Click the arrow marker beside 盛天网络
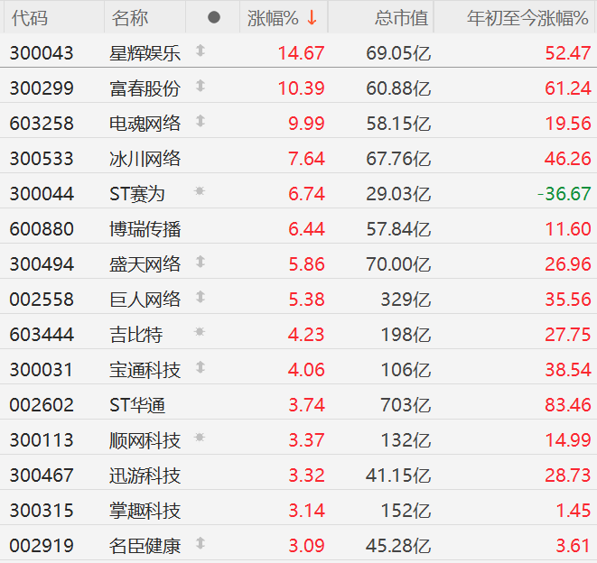Image resolution: width=597 pixels, height=563 pixels. [201, 262]
